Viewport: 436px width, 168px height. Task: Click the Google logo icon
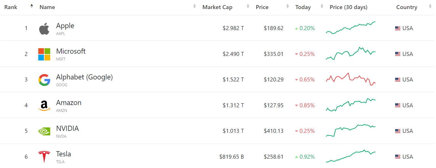44,80
